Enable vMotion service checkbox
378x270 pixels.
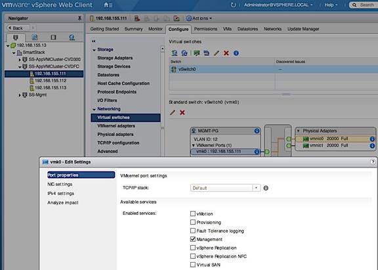click(x=193, y=214)
